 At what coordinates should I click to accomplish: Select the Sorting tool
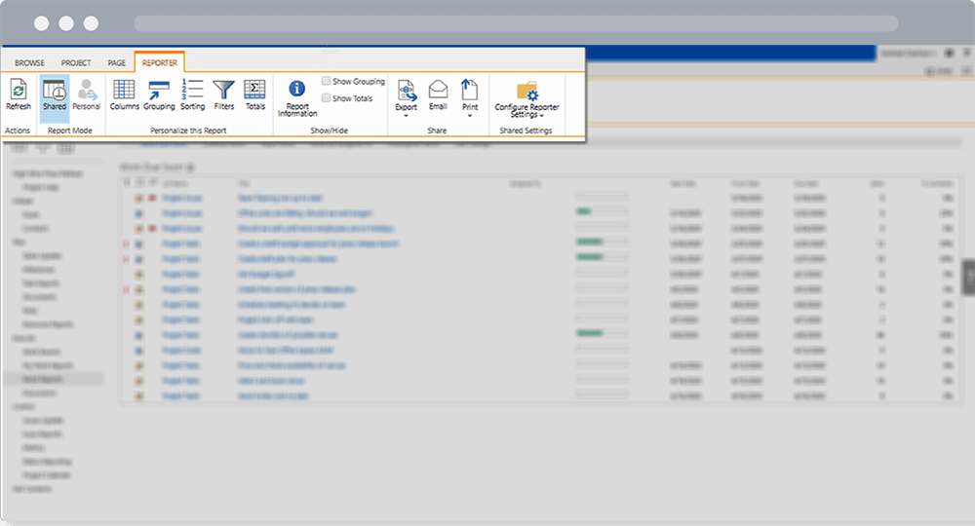(x=193, y=94)
